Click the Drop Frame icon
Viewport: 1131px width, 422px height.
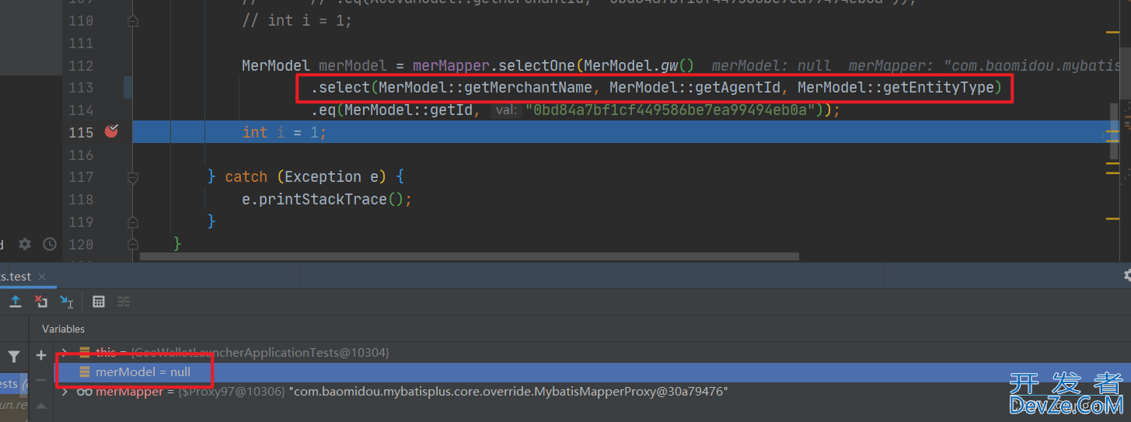(x=41, y=302)
